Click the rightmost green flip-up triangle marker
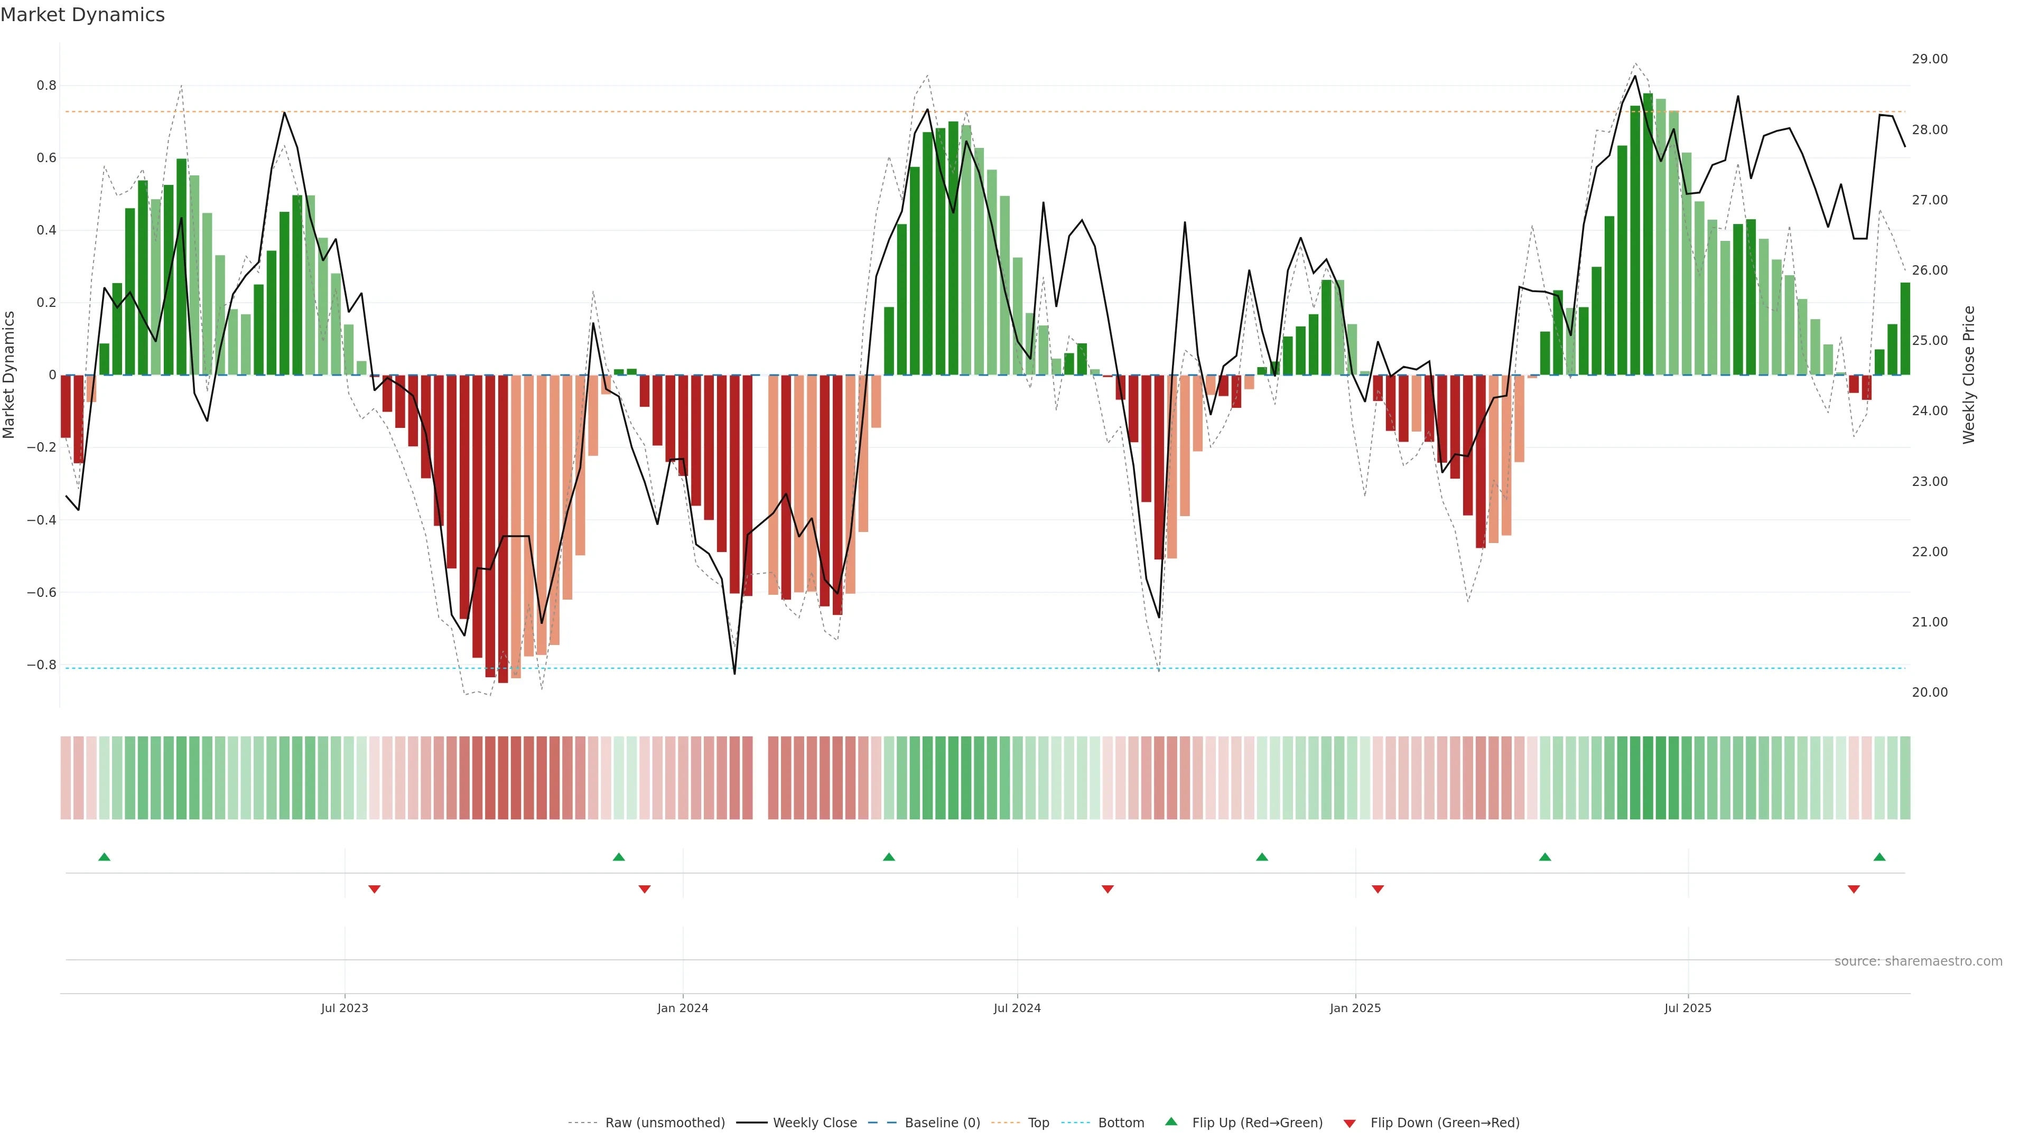 [x=1879, y=857]
